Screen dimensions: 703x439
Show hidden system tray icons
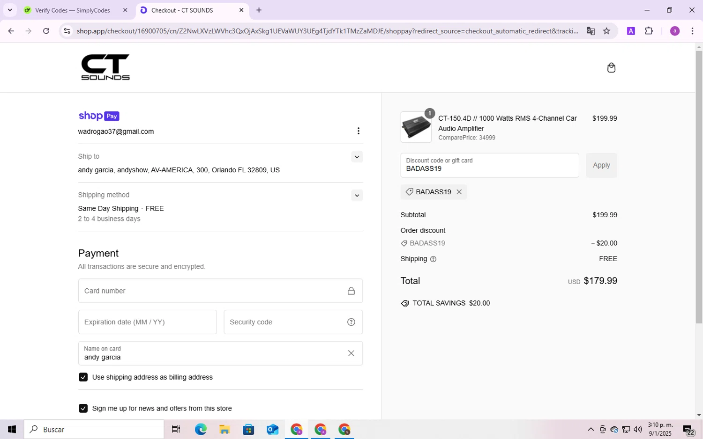[591, 430]
